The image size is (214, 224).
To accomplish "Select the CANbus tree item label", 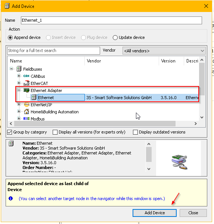I will [x=38, y=76].
